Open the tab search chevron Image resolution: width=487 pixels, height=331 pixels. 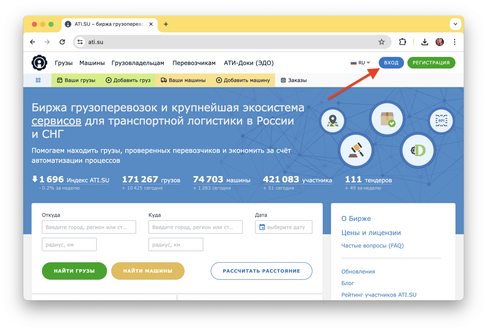455,24
